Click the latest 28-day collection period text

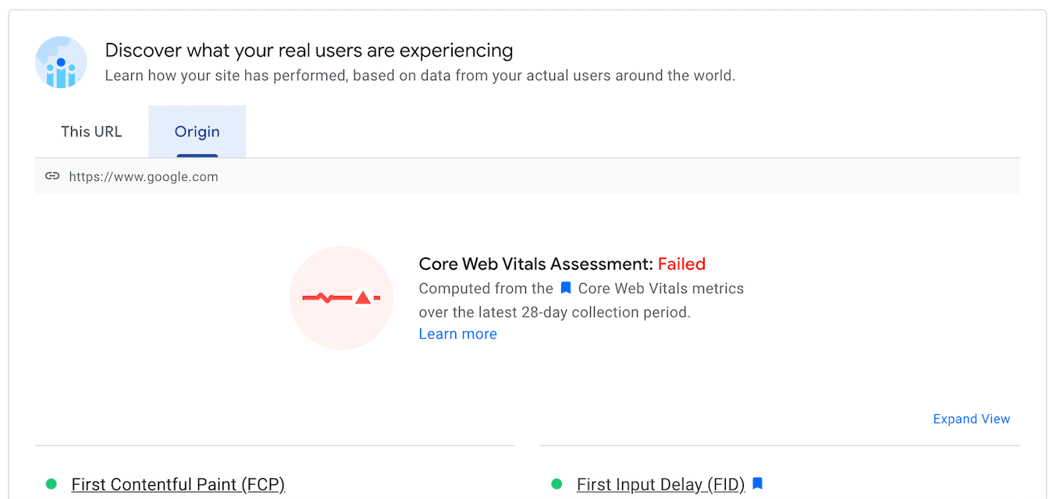(553, 312)
